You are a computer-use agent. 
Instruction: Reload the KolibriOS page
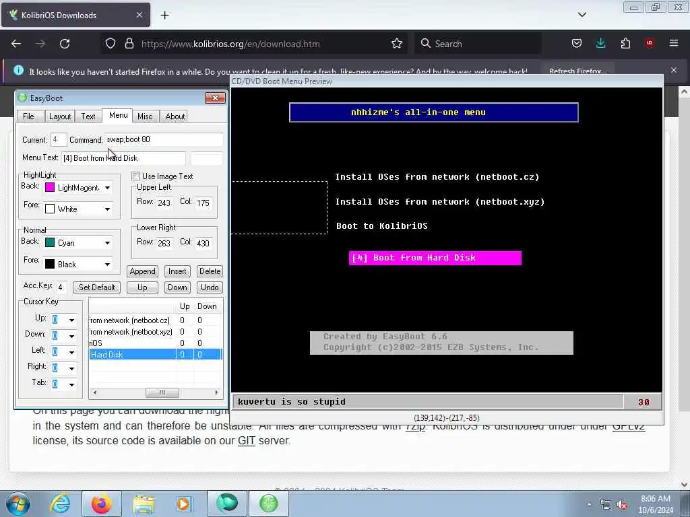(x=65, y=44)
